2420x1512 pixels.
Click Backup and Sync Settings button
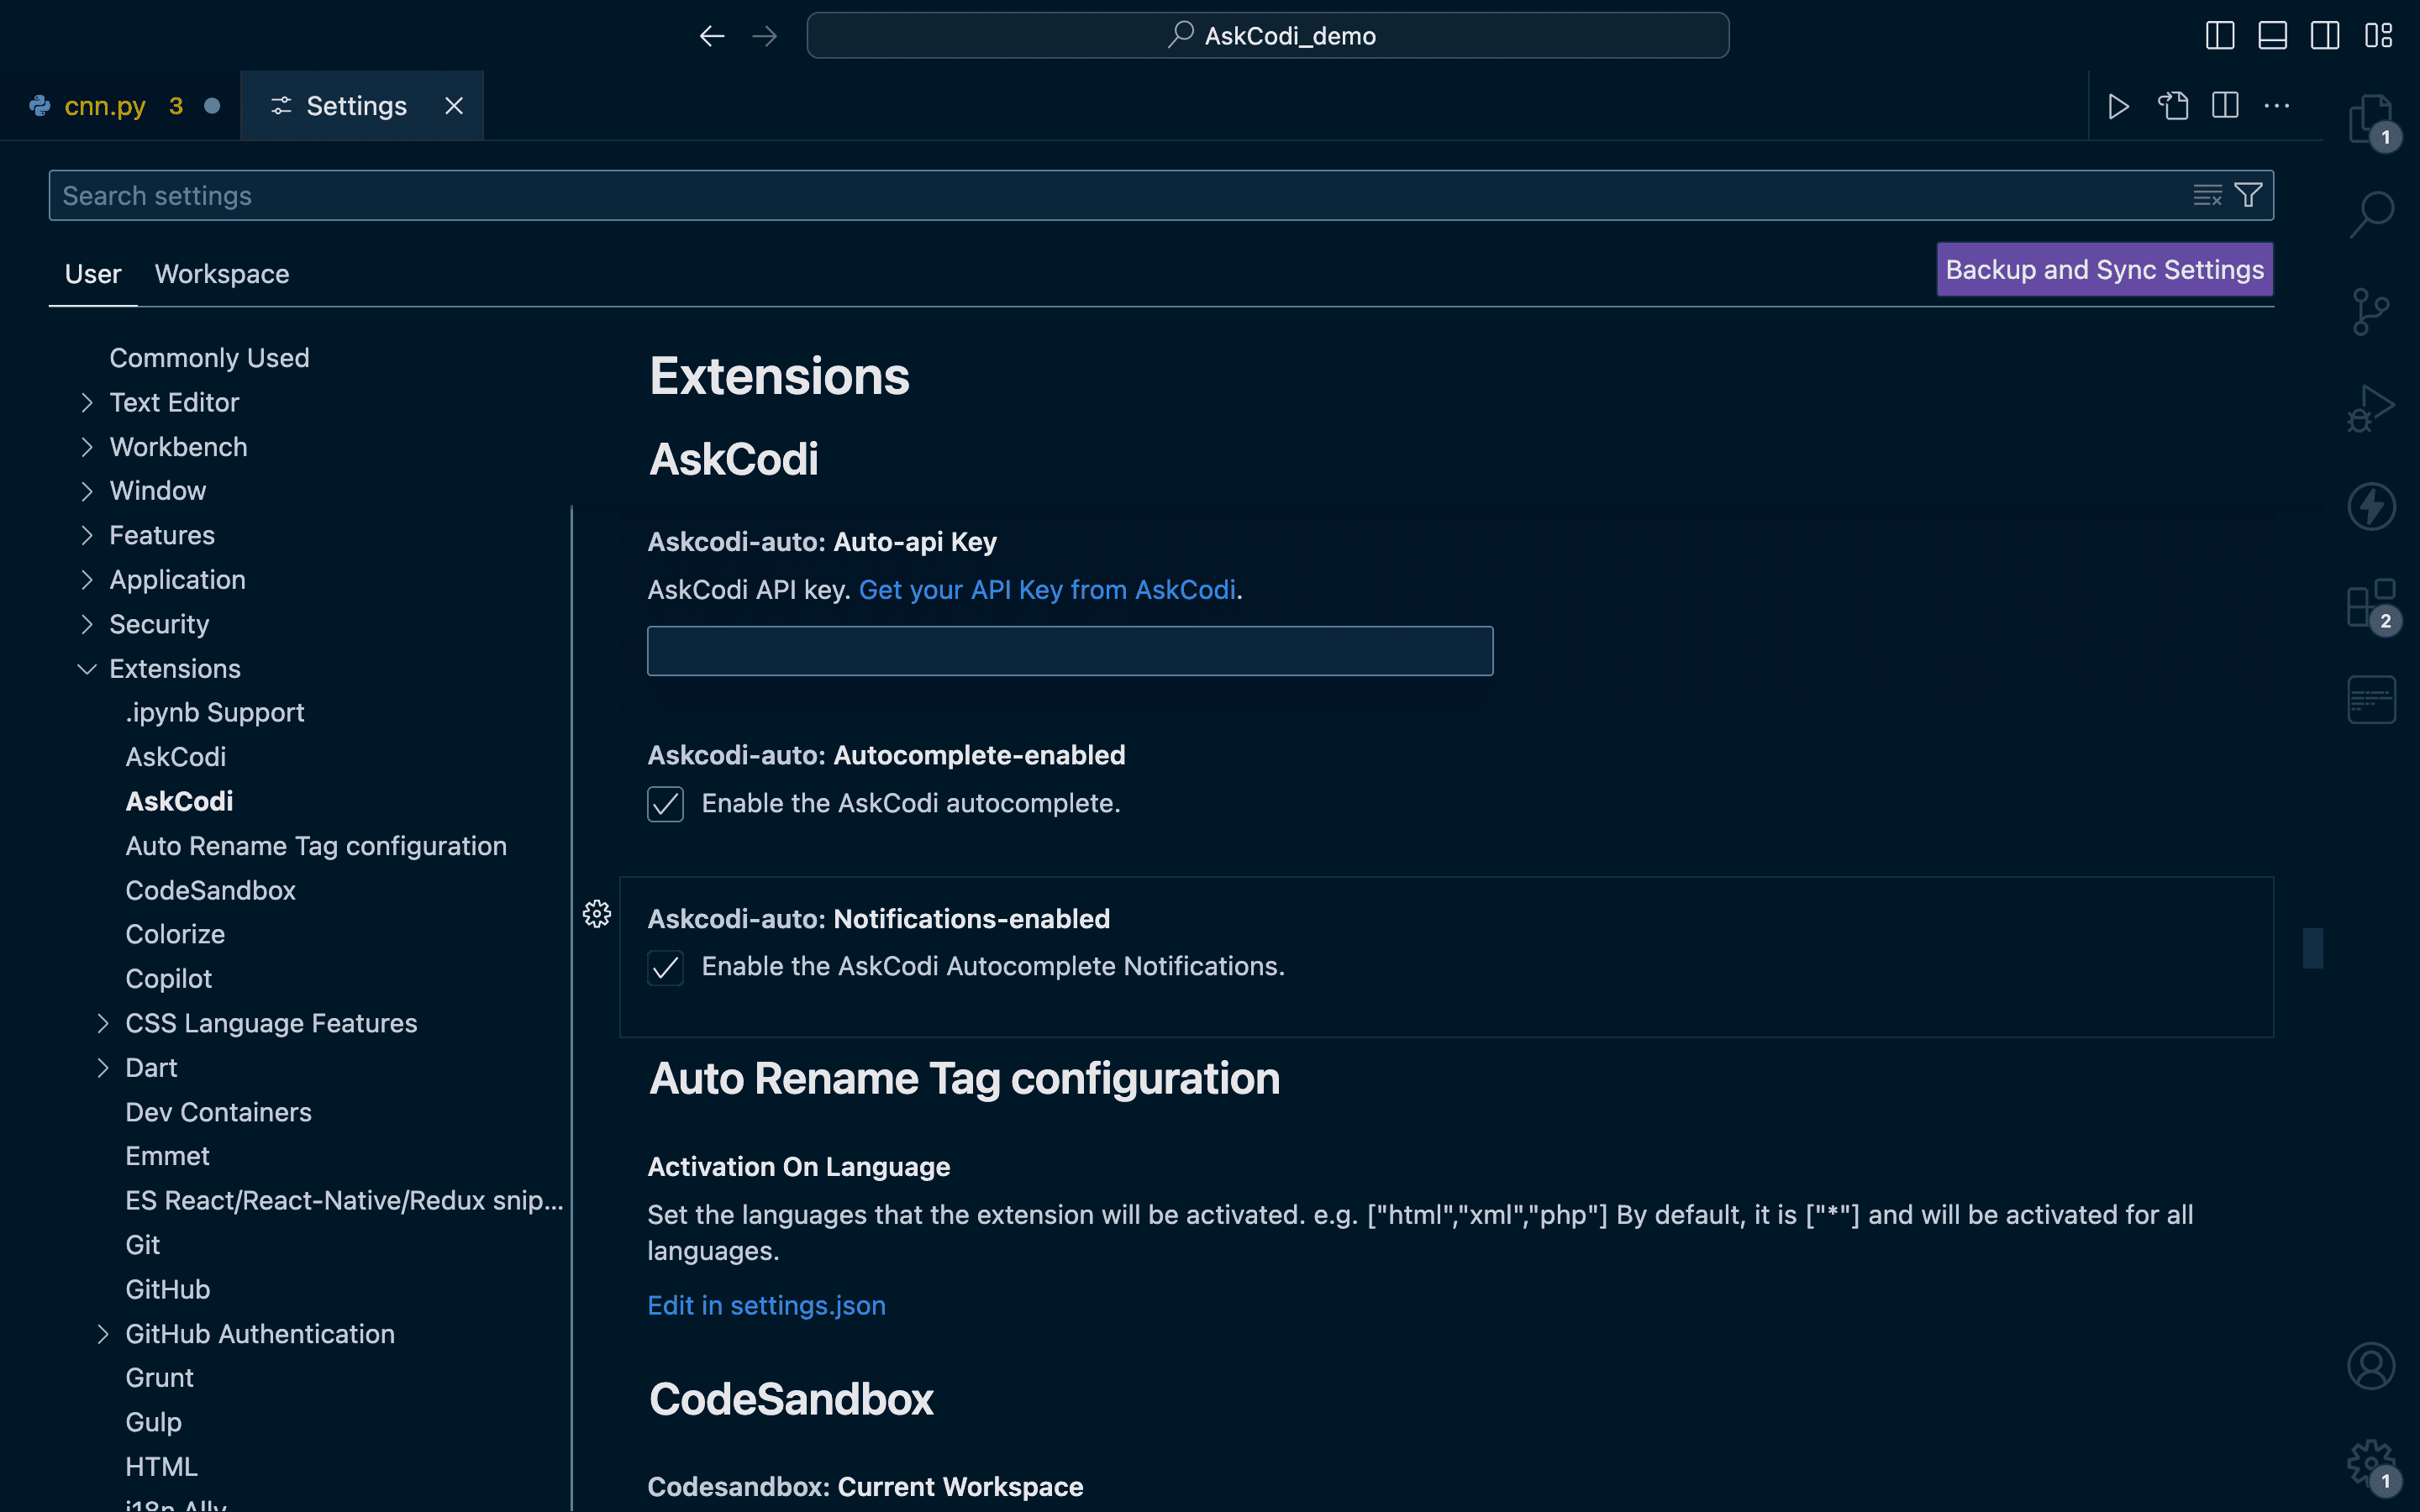(2105, 270)
